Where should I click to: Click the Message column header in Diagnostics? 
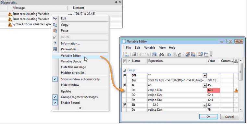40,8
